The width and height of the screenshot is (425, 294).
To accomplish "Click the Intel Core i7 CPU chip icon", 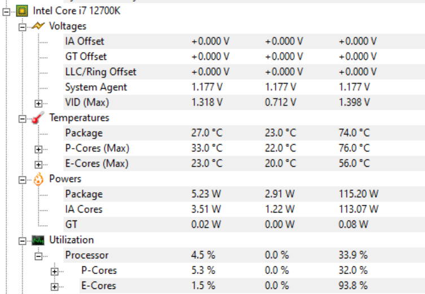I will [22, 11].
